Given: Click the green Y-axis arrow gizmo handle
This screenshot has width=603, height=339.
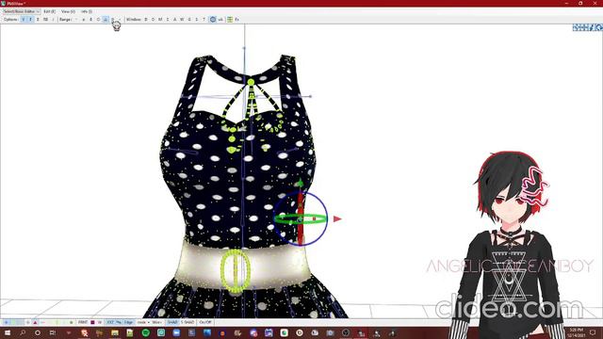Looking at the screenshot, I should 300,184.
